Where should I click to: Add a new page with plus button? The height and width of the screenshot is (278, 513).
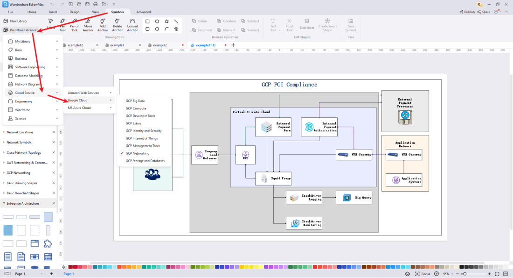[51, 274]
